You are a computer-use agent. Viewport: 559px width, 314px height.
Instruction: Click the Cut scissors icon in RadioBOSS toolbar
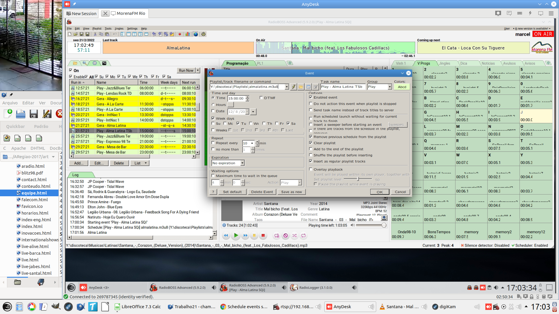tap(95, 34)
